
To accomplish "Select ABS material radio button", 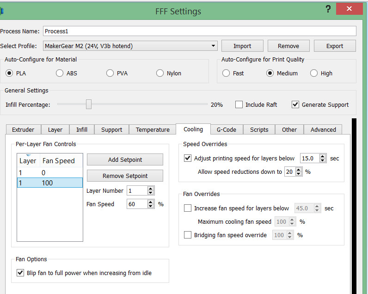I will point(60,73).
